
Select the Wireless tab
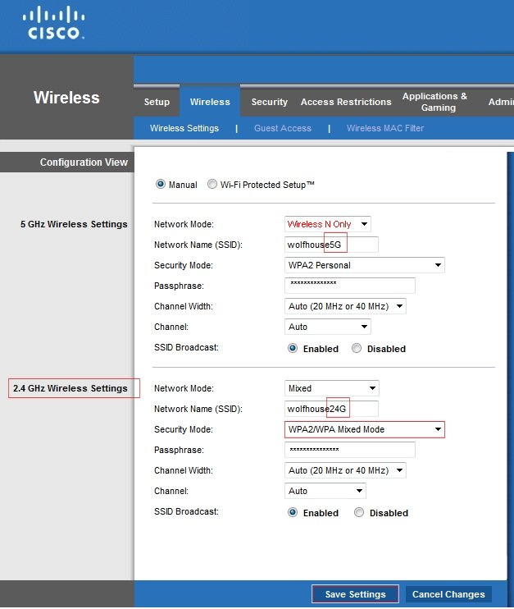(210, 102)
